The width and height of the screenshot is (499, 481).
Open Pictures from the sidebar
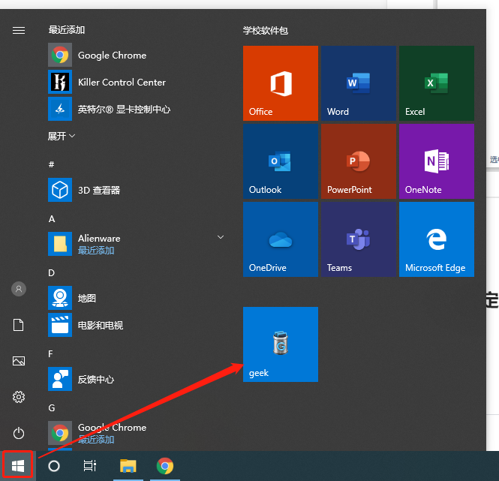pyautogui.click(x=19, y=361)
